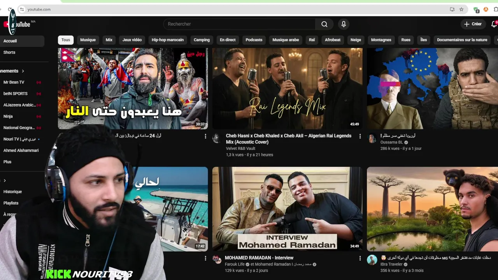Click the search magnifier button
Screen dimensions: 498x280
(x=324, y=24)
